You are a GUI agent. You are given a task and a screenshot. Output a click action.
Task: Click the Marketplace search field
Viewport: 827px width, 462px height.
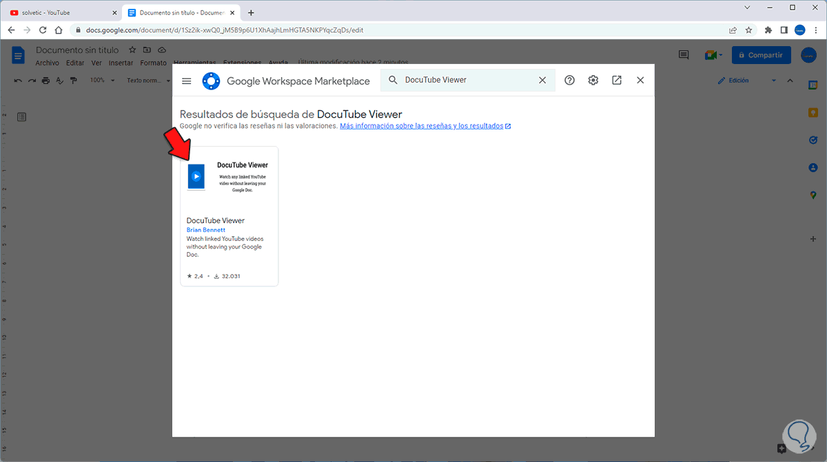(x=468, y=81)
